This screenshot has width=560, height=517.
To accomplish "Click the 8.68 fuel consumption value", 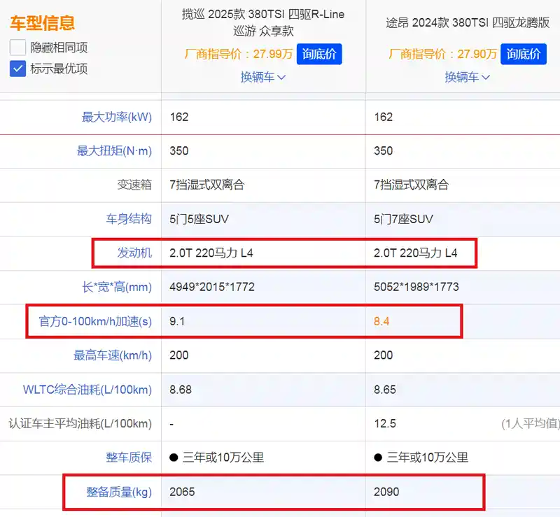I will click(x=181, y=390).
